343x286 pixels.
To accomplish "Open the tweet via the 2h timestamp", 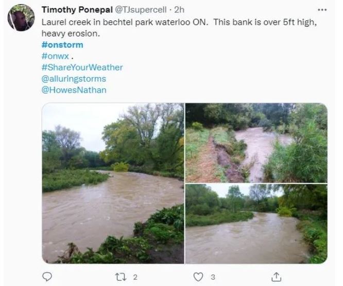I will (180, 10).
